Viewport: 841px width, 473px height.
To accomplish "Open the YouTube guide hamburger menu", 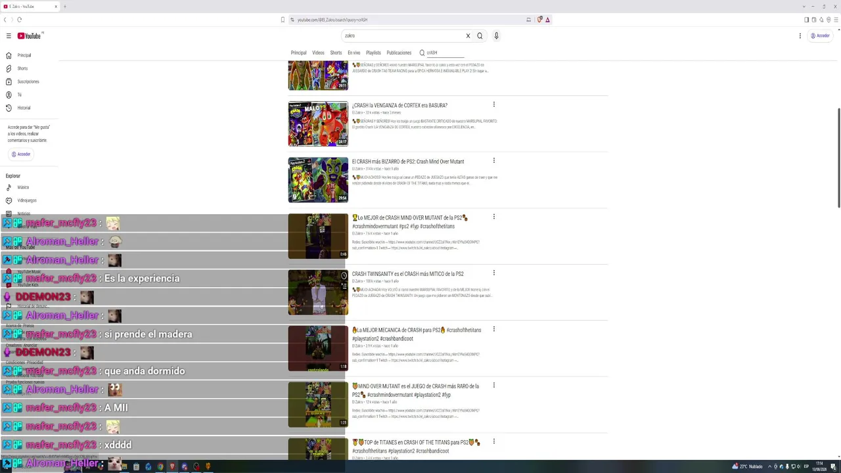I will tap(9, 36).
